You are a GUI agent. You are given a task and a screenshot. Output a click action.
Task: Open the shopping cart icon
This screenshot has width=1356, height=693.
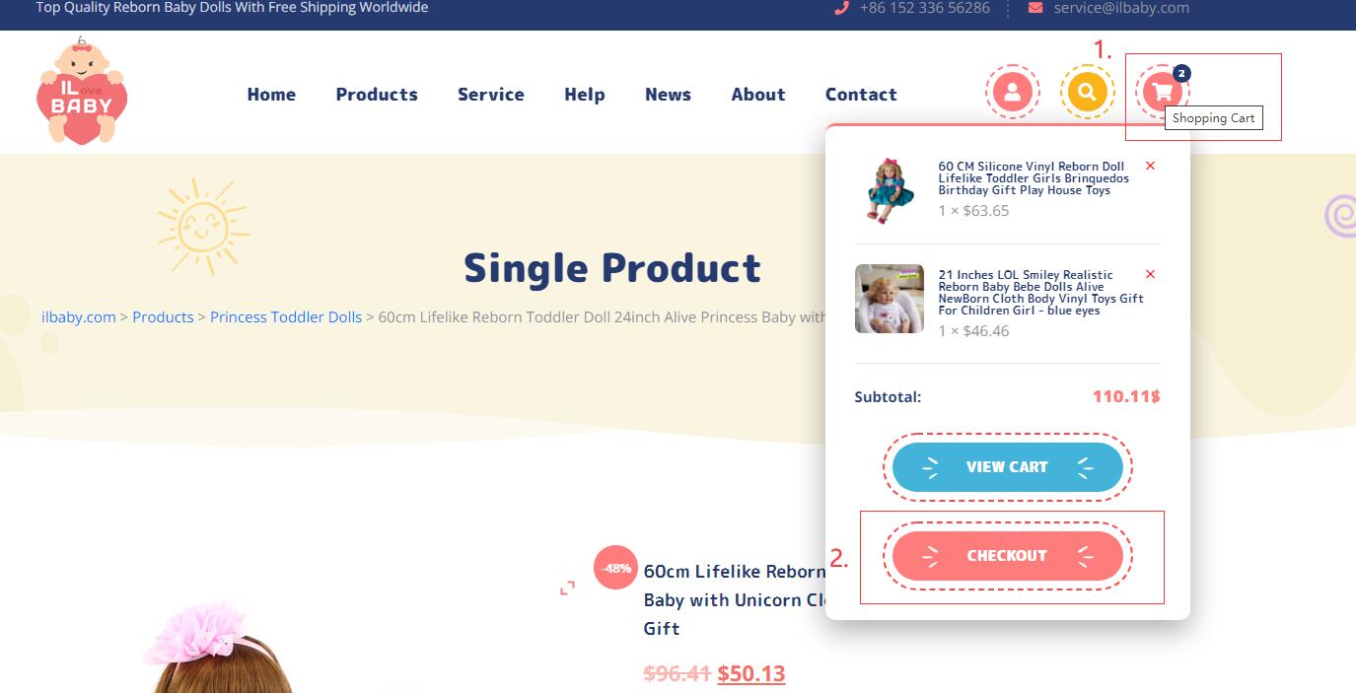(x=1163, y=93)
